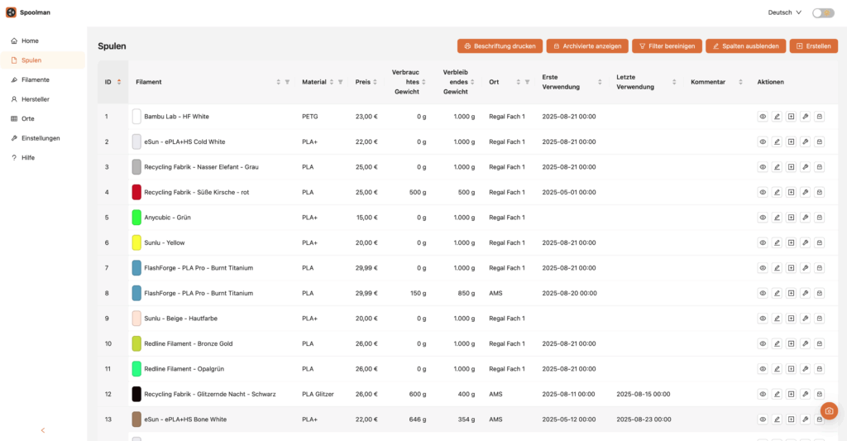Click the orange camera floating button
The image size is (847, 441).
pos(829,411)
